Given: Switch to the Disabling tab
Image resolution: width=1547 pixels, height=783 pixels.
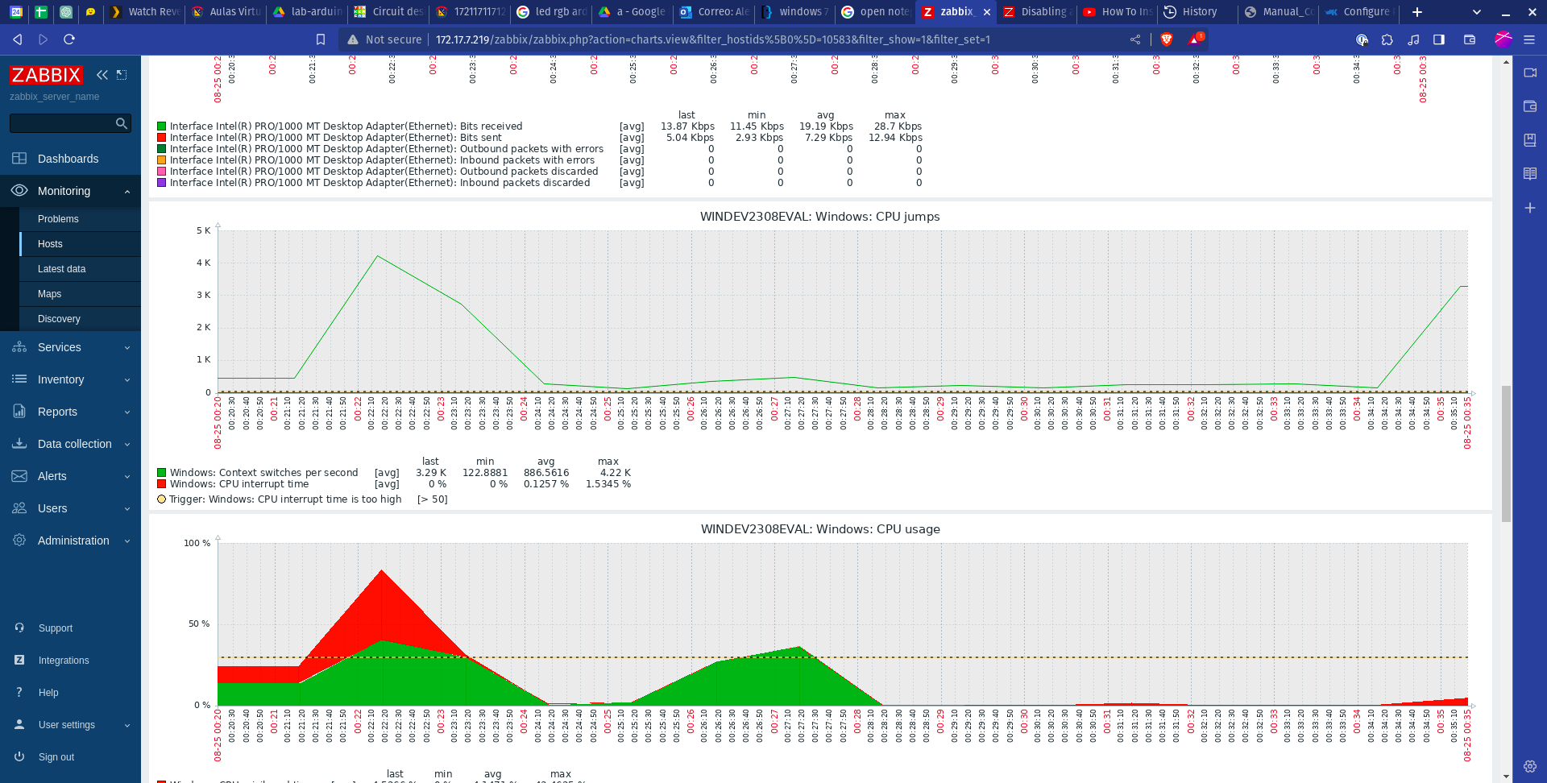Looking at the screenshot, I should coord(1036,11).
